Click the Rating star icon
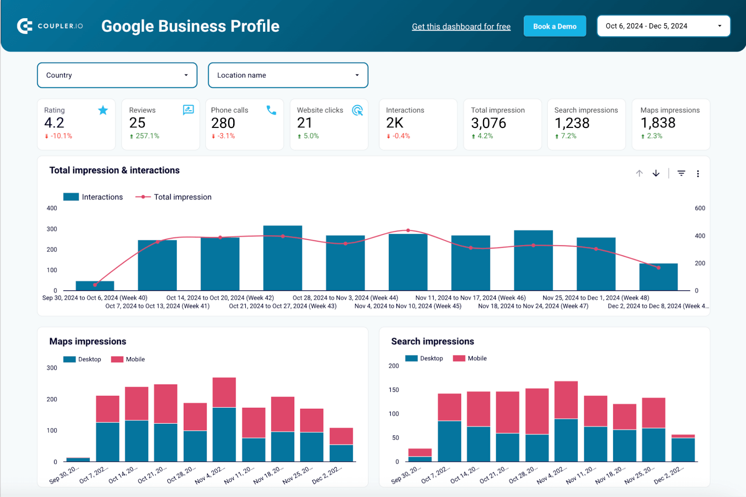Image resolution: width=746 pixels, height=497 pixels. click(x=103, y=110)
